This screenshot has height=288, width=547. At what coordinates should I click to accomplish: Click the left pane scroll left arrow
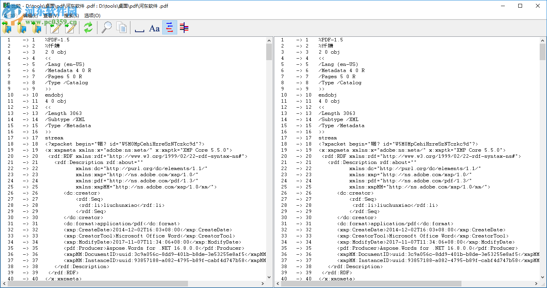pyautogui.click(x=4, y=284)
